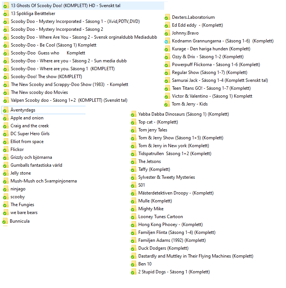Select Ed Edd eddy (Komplett) folder name

click(x=198, y=25)
